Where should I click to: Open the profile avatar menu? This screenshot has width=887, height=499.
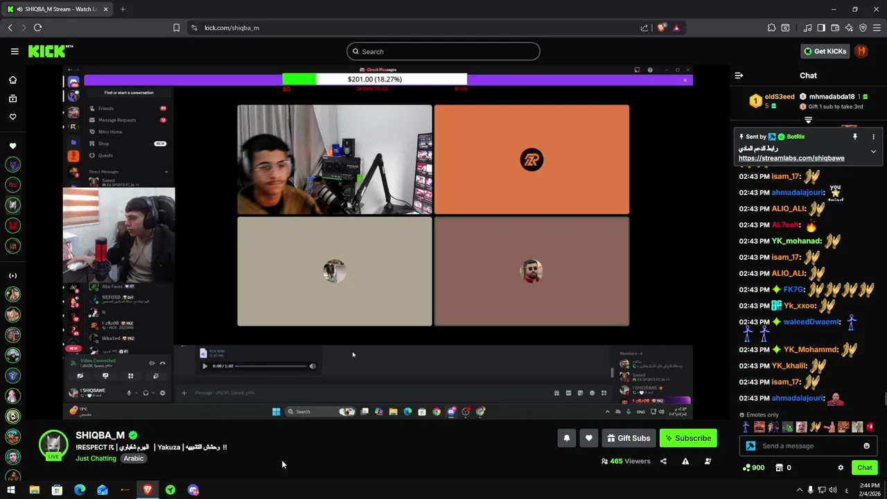click(861, 51)
